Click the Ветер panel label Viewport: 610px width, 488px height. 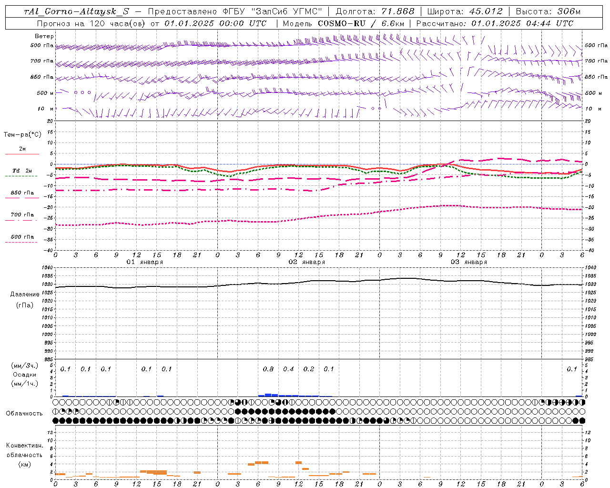point(44,36)
